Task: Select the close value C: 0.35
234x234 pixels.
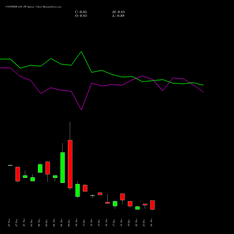Action: (x=81, y=12)
